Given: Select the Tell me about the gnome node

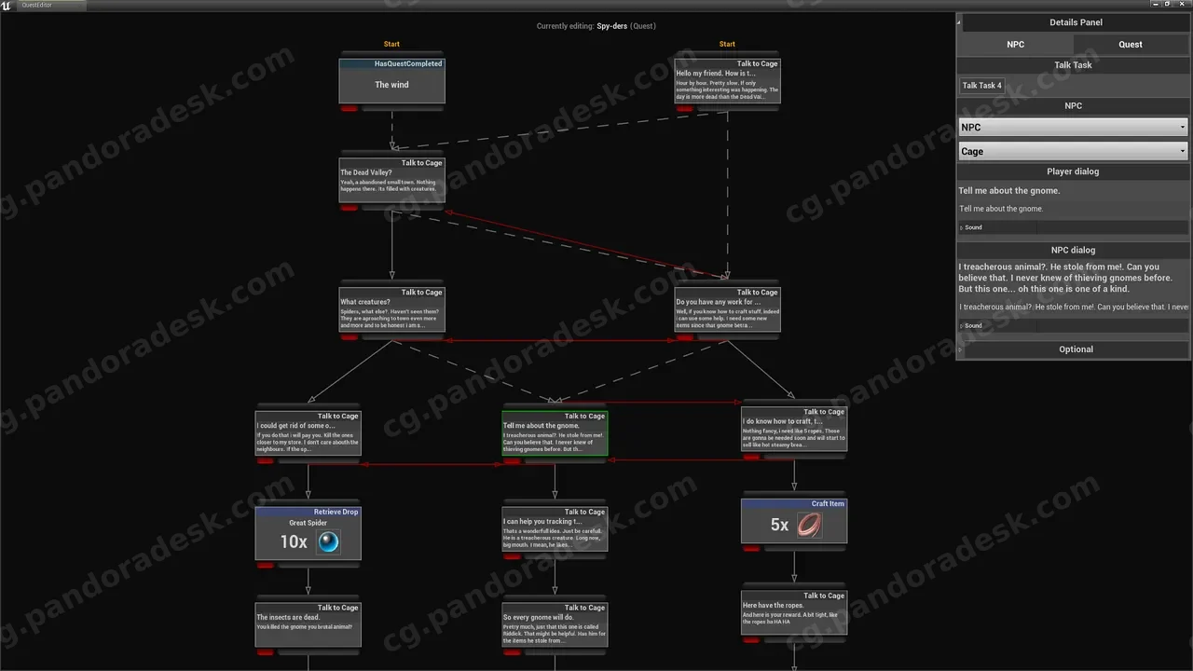Looking at the screenshot, I should [555, 433].
